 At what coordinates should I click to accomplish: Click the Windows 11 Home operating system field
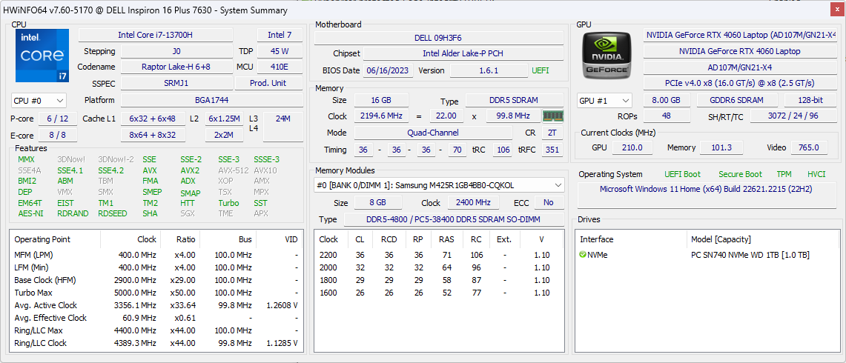click(x=706, y=190)
